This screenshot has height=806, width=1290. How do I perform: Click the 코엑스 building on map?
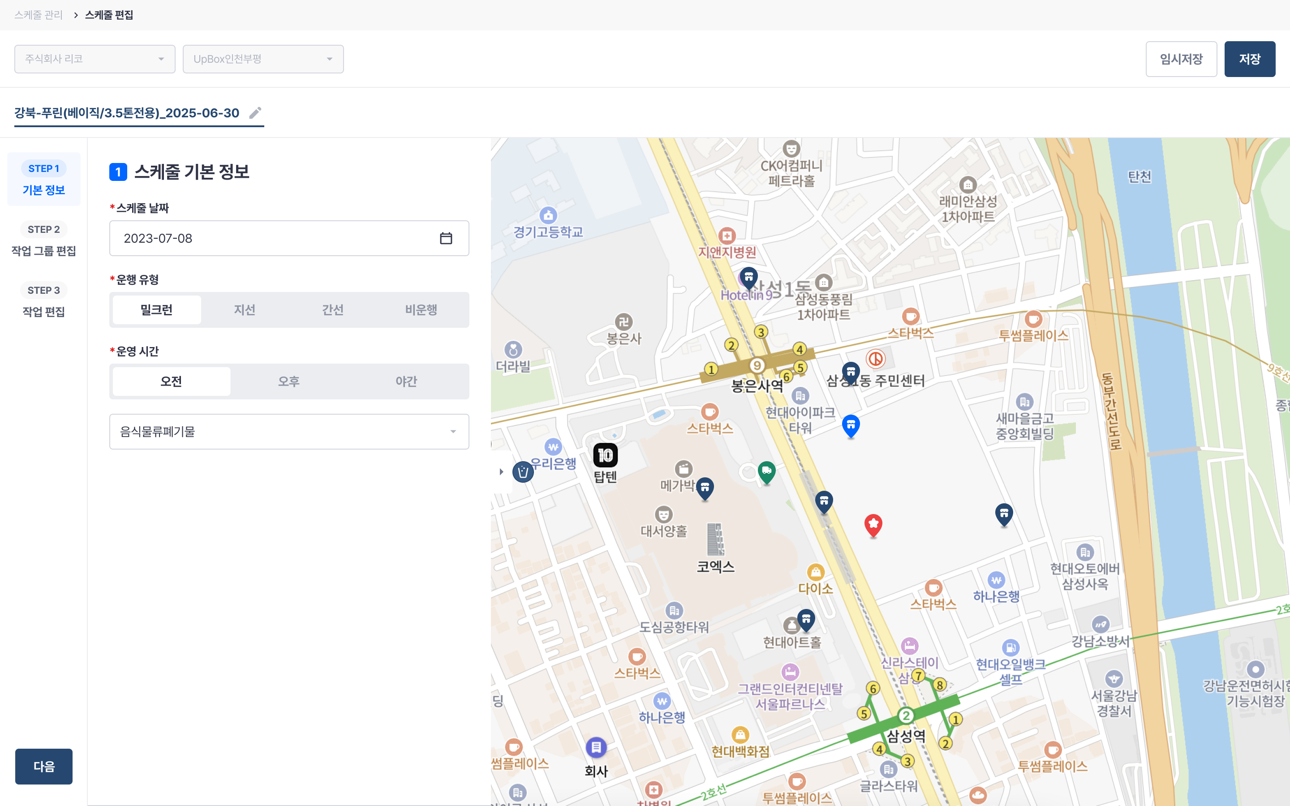715,540
